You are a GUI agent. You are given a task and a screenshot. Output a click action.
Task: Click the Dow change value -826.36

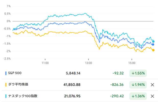pos(117,85)
